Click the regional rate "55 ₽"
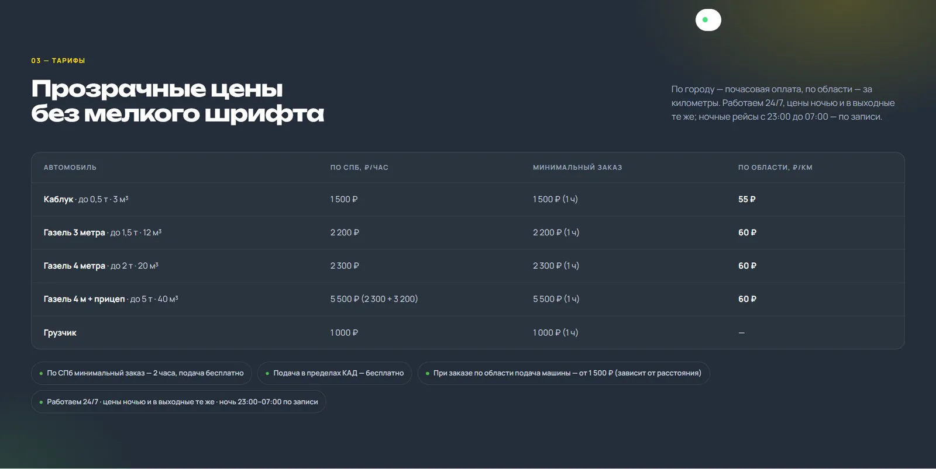 (746, 199)
